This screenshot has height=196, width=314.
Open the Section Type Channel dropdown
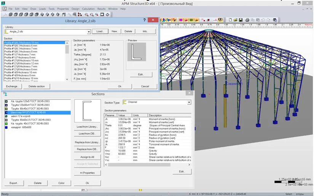(189, 102)
